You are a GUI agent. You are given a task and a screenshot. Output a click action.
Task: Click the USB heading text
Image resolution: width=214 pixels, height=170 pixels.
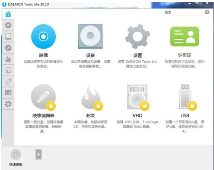185,116
